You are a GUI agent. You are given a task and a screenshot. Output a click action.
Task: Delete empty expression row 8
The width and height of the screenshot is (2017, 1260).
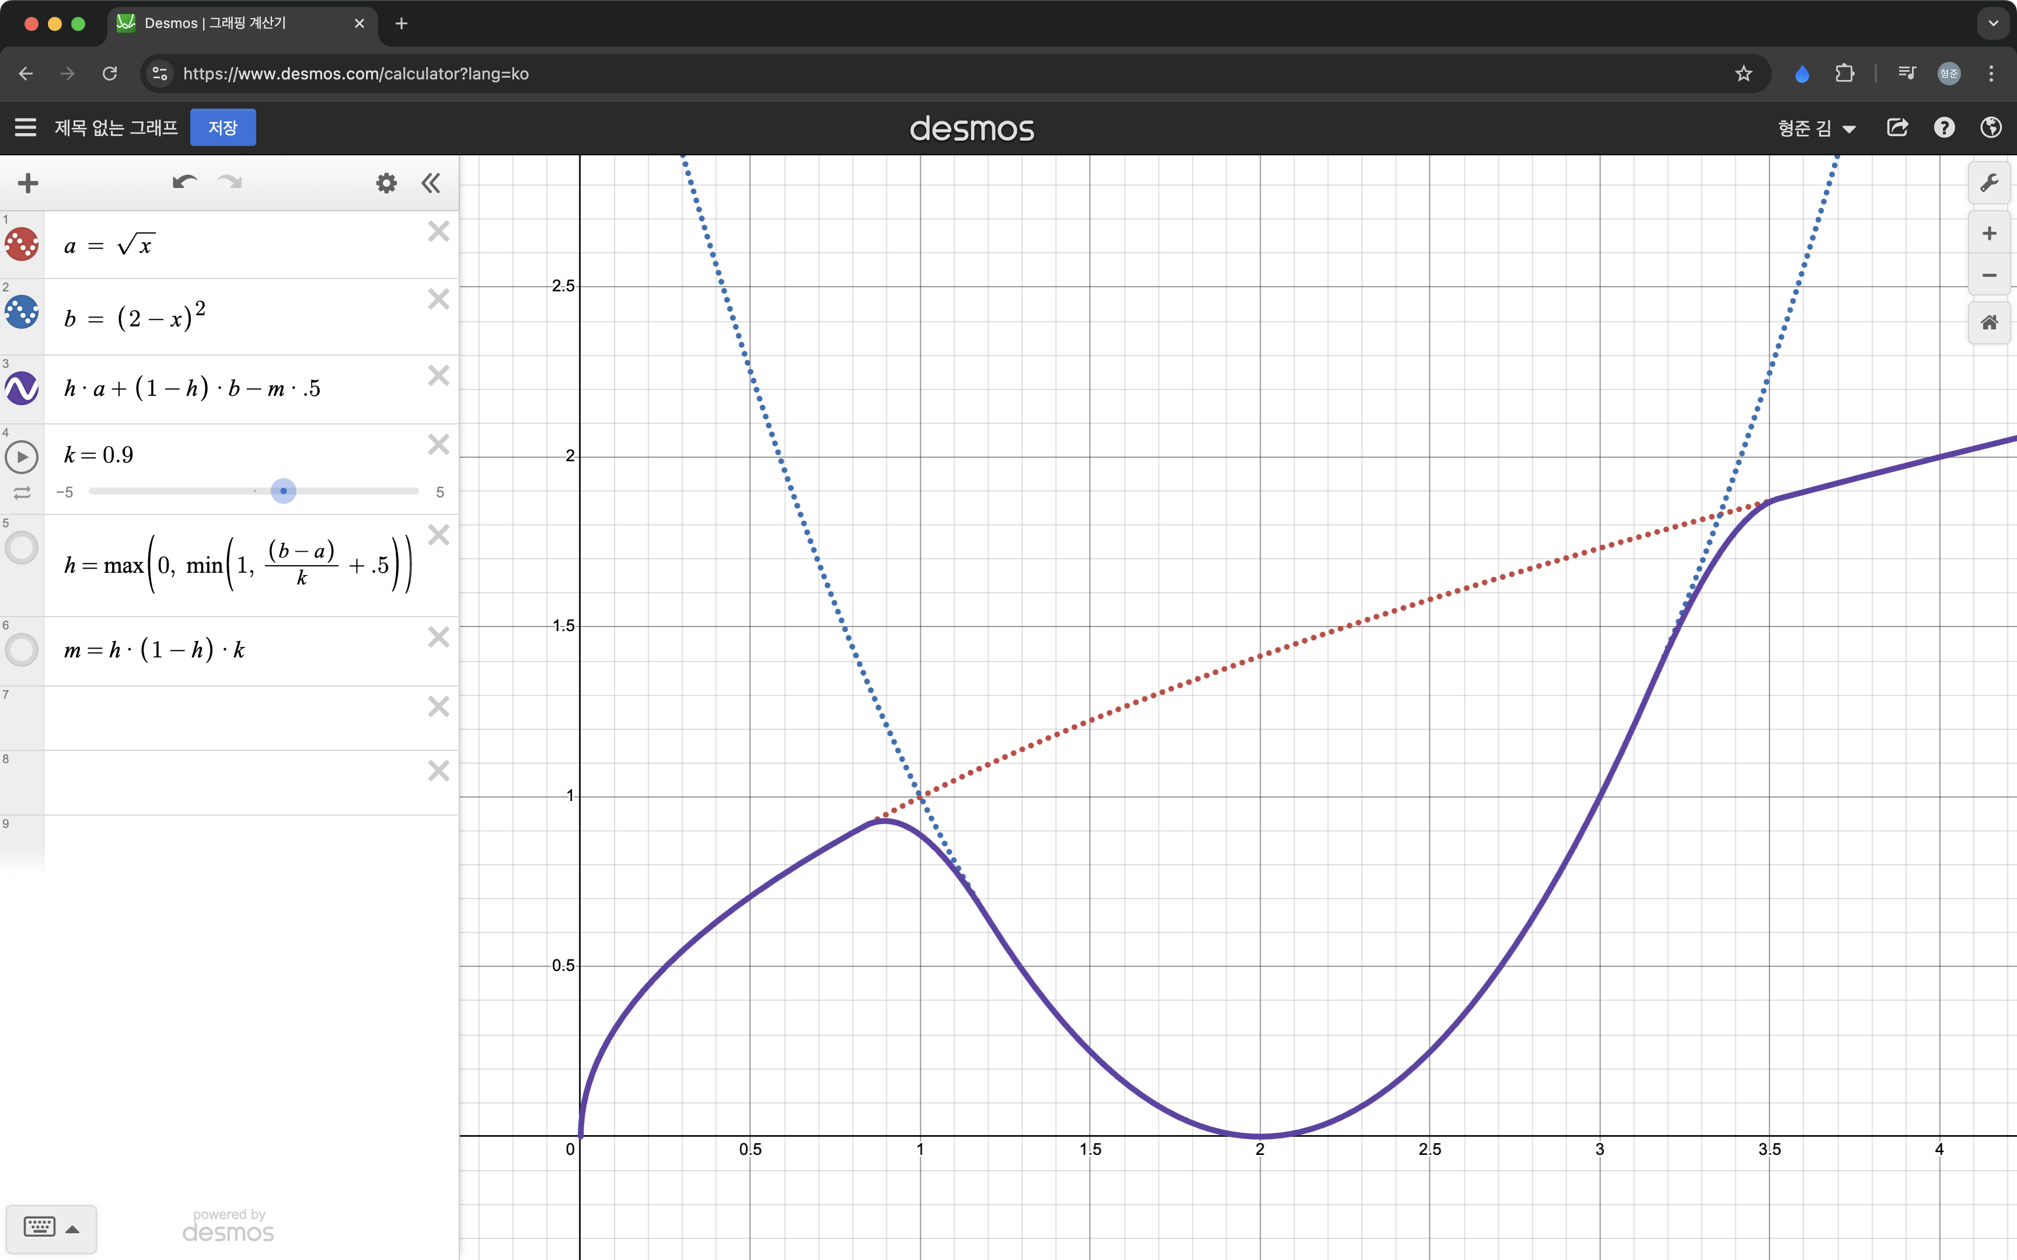point(439,771)
